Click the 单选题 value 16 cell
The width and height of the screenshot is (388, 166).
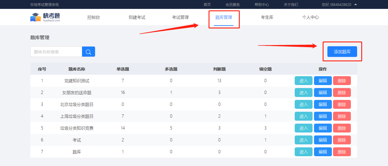click(x=123, y=92)
